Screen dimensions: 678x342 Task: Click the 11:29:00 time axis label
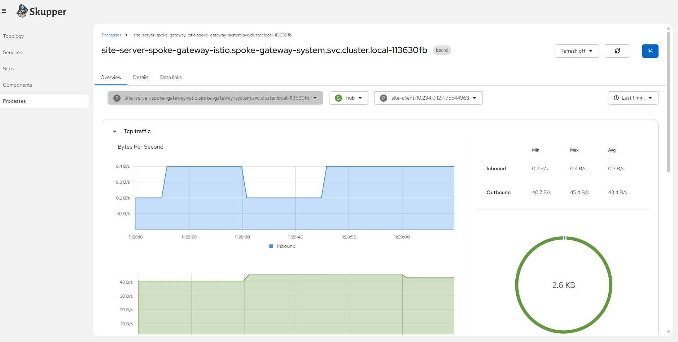coord(402,237)
